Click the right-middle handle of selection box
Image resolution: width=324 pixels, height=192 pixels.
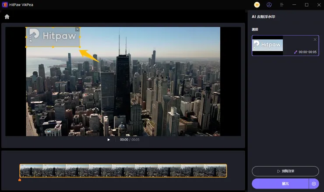(80, 37)
